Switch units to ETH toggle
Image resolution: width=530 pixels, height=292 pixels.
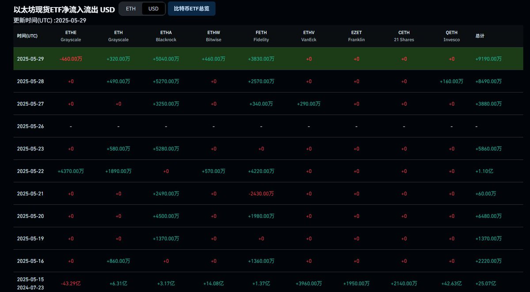tap(131, 8)
